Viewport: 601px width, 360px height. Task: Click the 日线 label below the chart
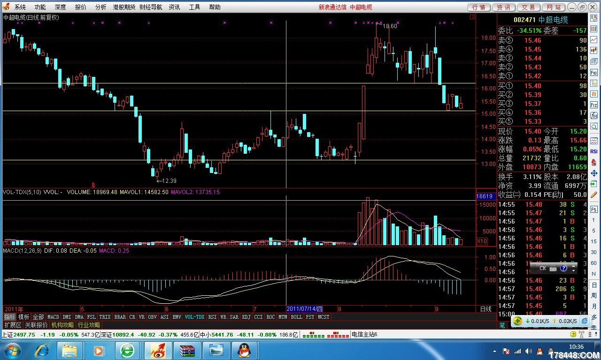(x=485, y=309)
